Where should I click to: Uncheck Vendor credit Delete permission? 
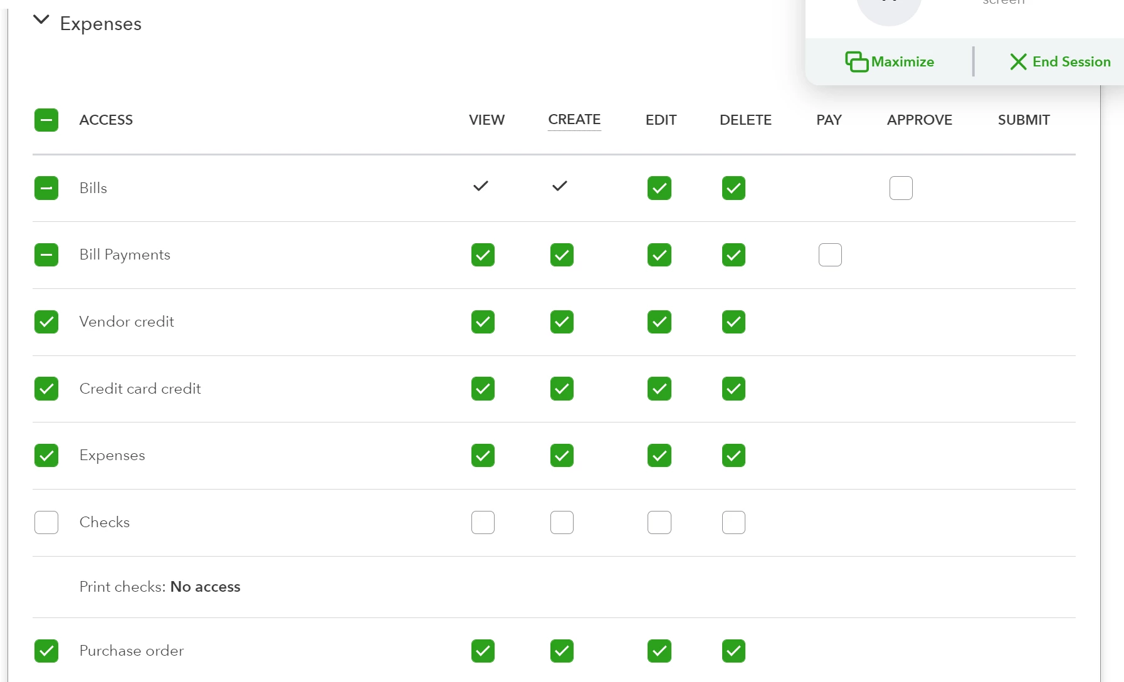click(x=733, y=322)
